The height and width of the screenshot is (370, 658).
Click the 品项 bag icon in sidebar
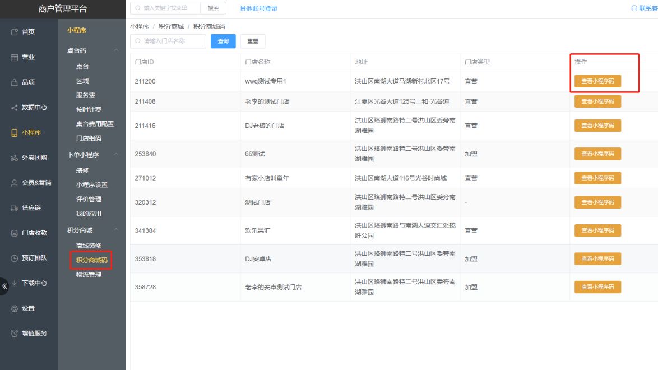pyautogui.click(x=14, y=82)
